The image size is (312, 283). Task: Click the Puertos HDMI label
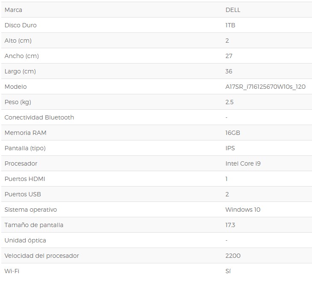[25, 179]
